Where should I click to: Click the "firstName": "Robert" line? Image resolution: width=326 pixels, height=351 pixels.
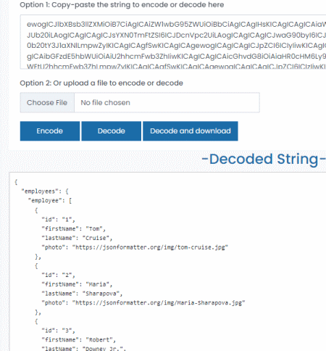pyautogui.click(x=78, y=340)
